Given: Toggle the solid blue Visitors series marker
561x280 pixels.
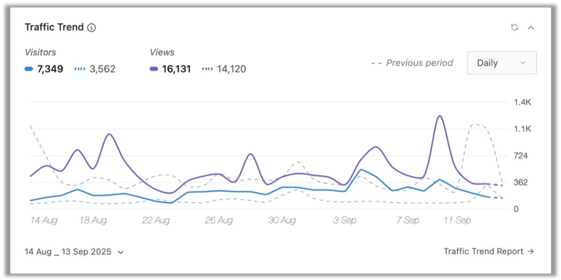Looking at the screenshot, I should click(29, 70).
